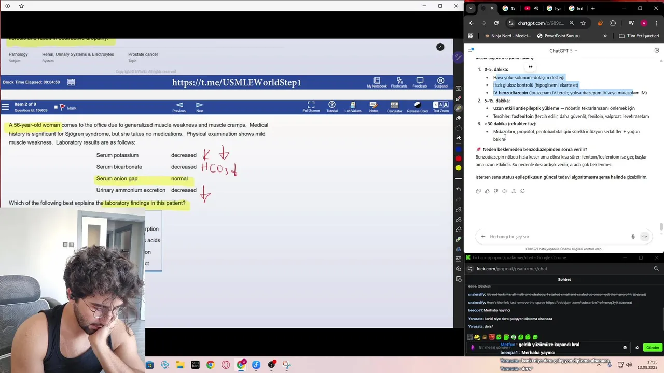664x373 pixels.
Task: Open Kick chat settings gear
Action: [637, 348]
